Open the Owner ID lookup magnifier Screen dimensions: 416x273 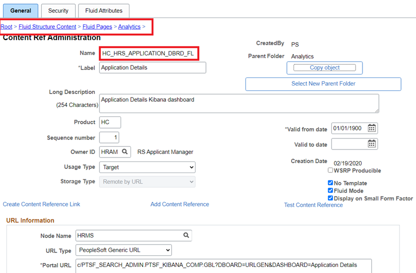(x=125, y=152)
